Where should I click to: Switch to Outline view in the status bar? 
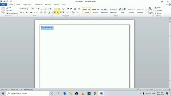coord(145,90)
